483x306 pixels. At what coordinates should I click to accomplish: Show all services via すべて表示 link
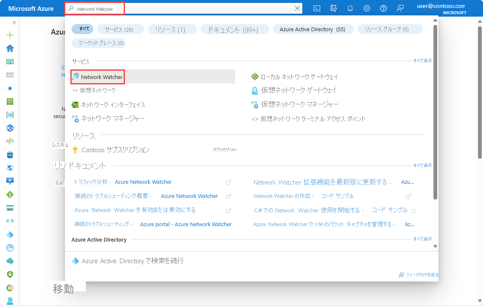(422, 61)
